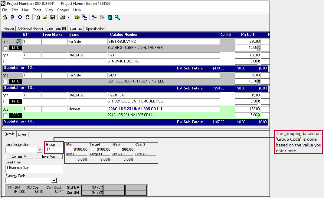This screenshot has height=198, width=324.
Task: Click the blue Q toolbar icon
Action: pyautogui.click(x=20, y=17)
